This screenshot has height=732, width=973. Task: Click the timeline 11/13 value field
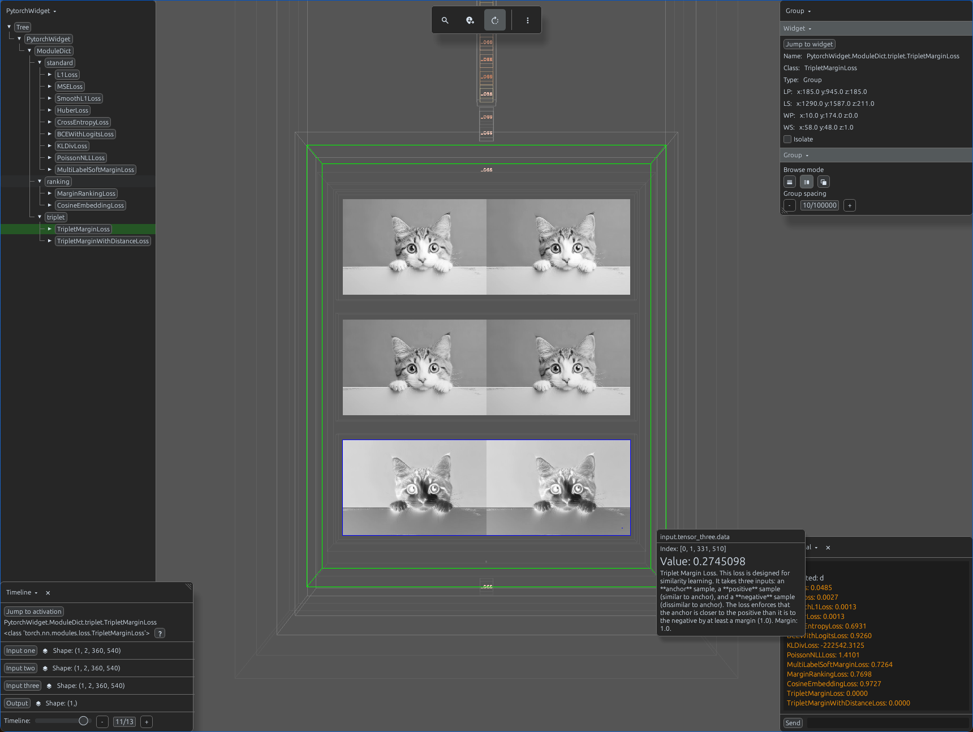124,722
